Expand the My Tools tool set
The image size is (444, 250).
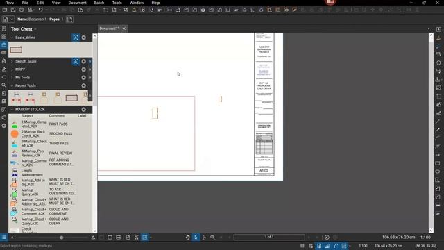point(12,77)
